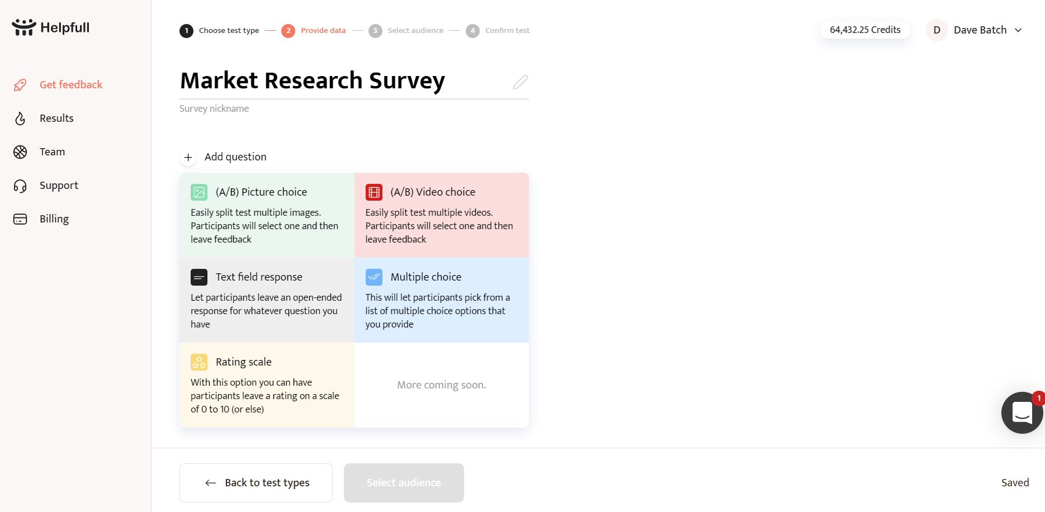Go to the Team section
Screen dimensions: 1045x512
point(52,152)
